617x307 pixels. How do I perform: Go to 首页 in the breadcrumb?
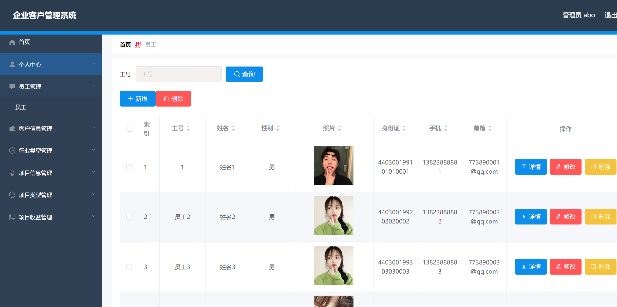[x=125, y=45]
